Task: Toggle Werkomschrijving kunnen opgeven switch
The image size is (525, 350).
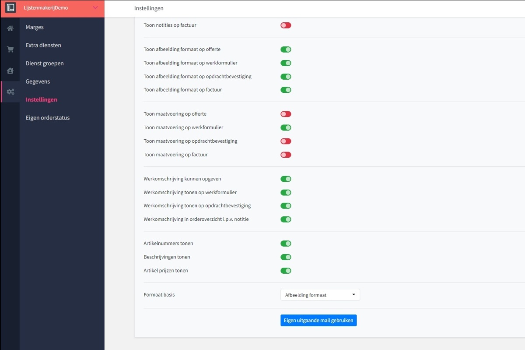Action: click(x=286, y=179)
